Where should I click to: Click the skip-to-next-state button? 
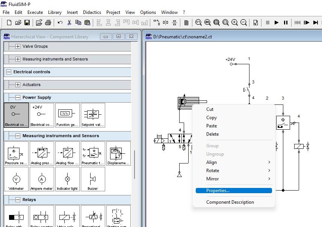(x=316, y=23)
